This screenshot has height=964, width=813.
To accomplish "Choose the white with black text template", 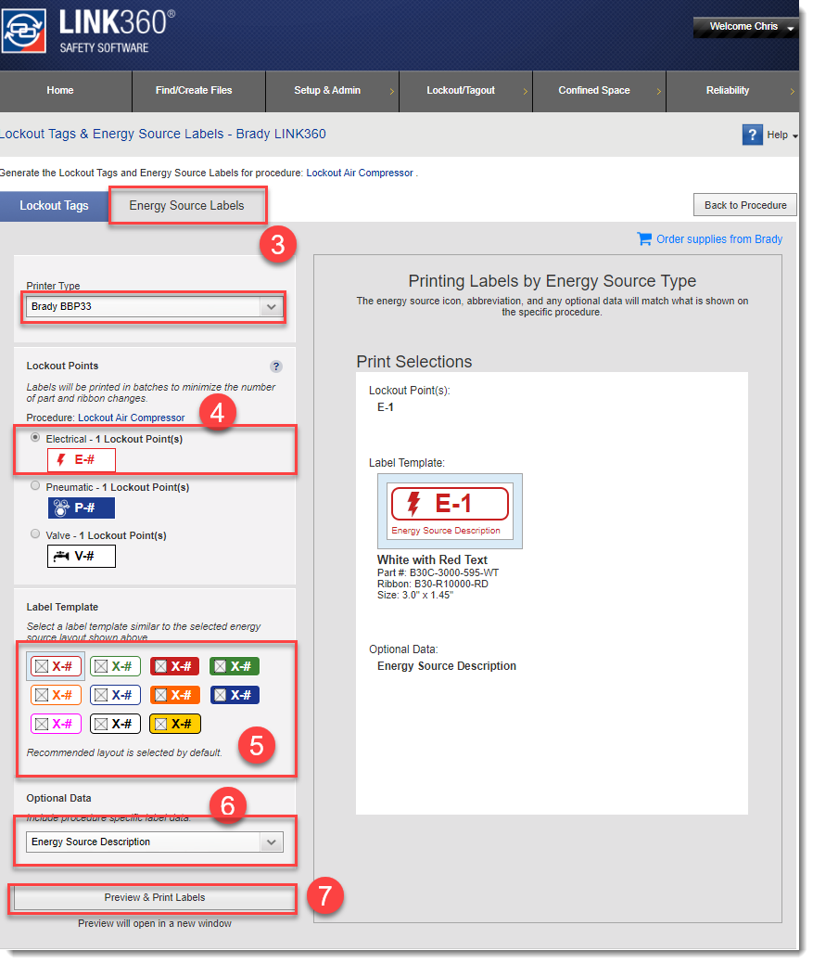I will 116,724.
